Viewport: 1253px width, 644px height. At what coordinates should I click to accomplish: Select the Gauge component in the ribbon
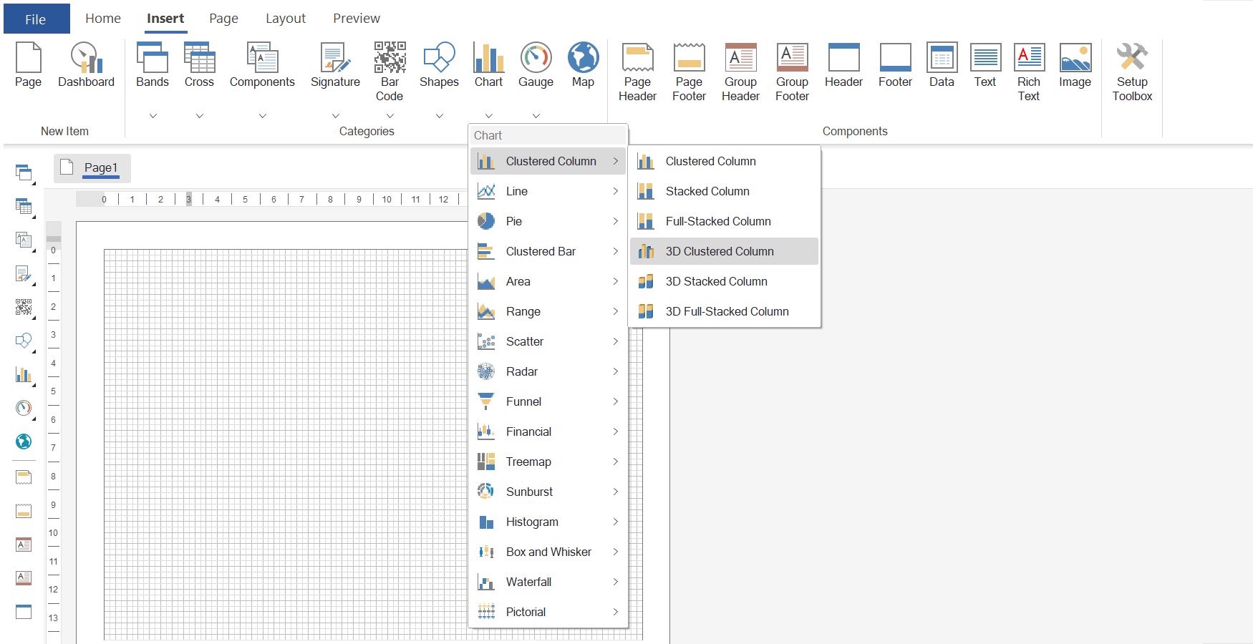click(x=536, y=64)
